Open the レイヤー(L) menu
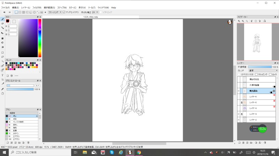 pyautogui.click(x=26, y=8)
